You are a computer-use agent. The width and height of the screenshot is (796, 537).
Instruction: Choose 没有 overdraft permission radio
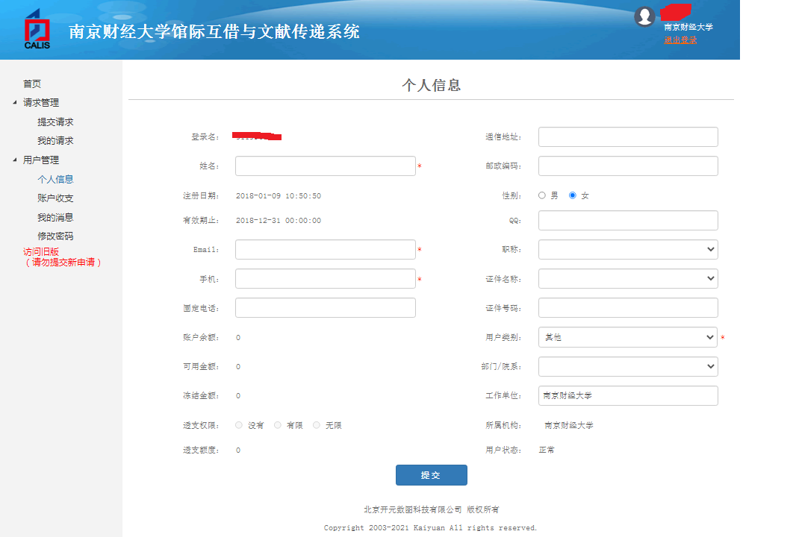pos(239,425)
